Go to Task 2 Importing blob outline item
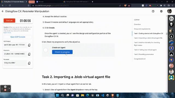Image resolution: width=175 pixels, height=98 pixels. tap(148, 38)
